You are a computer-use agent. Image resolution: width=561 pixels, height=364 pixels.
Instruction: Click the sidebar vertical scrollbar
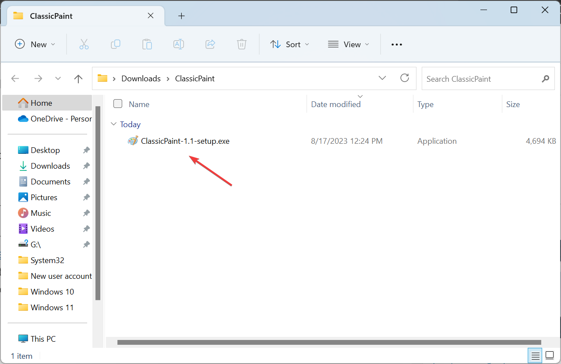pyautogui.click(x=98, y=203)
